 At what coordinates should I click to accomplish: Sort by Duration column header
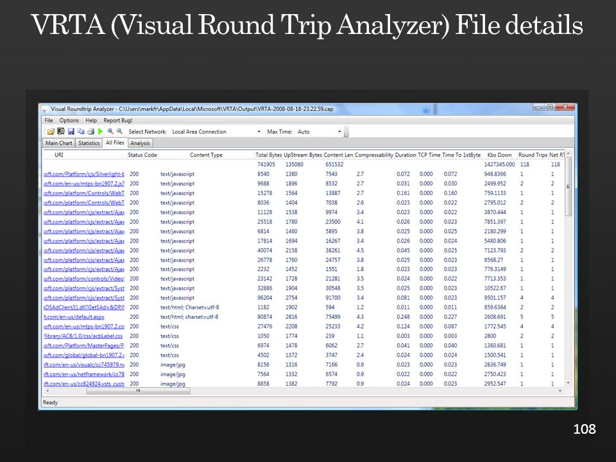pos(406,155)
